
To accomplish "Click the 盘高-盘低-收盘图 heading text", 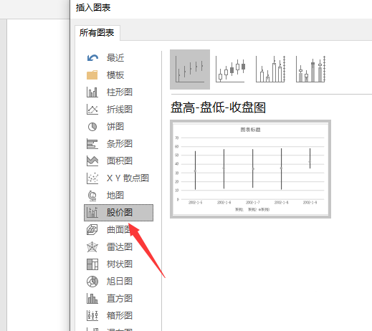I will pyautogui.click(x=218, y=107).
